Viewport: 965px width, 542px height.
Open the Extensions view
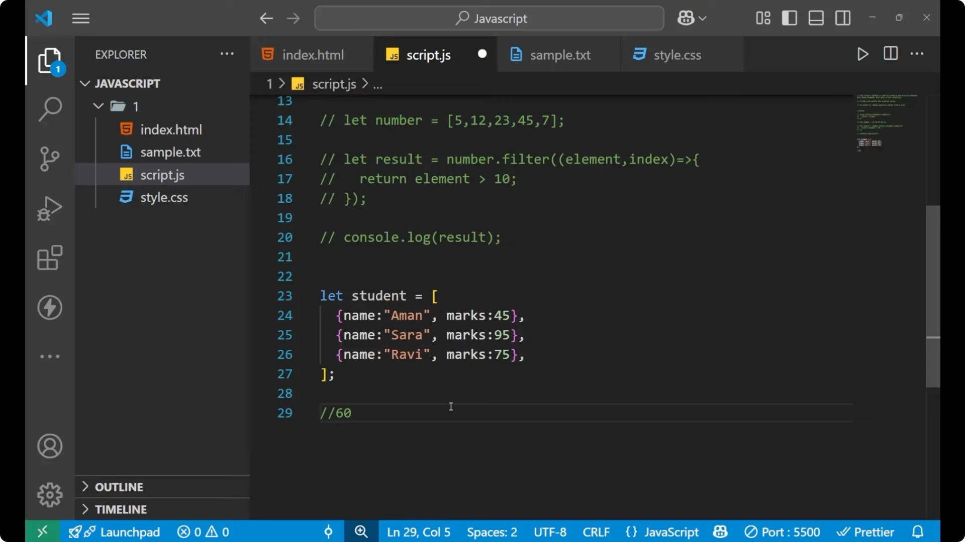coord(49,258)
